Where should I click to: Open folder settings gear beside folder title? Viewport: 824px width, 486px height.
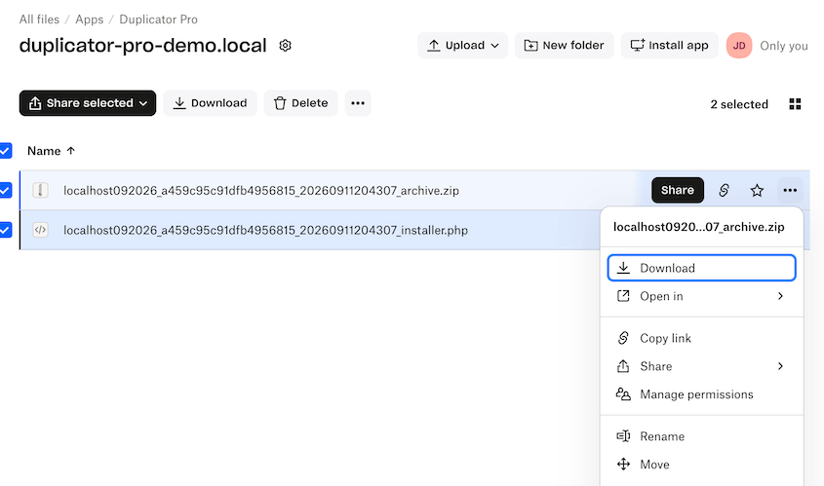click(x=285, y=46)
